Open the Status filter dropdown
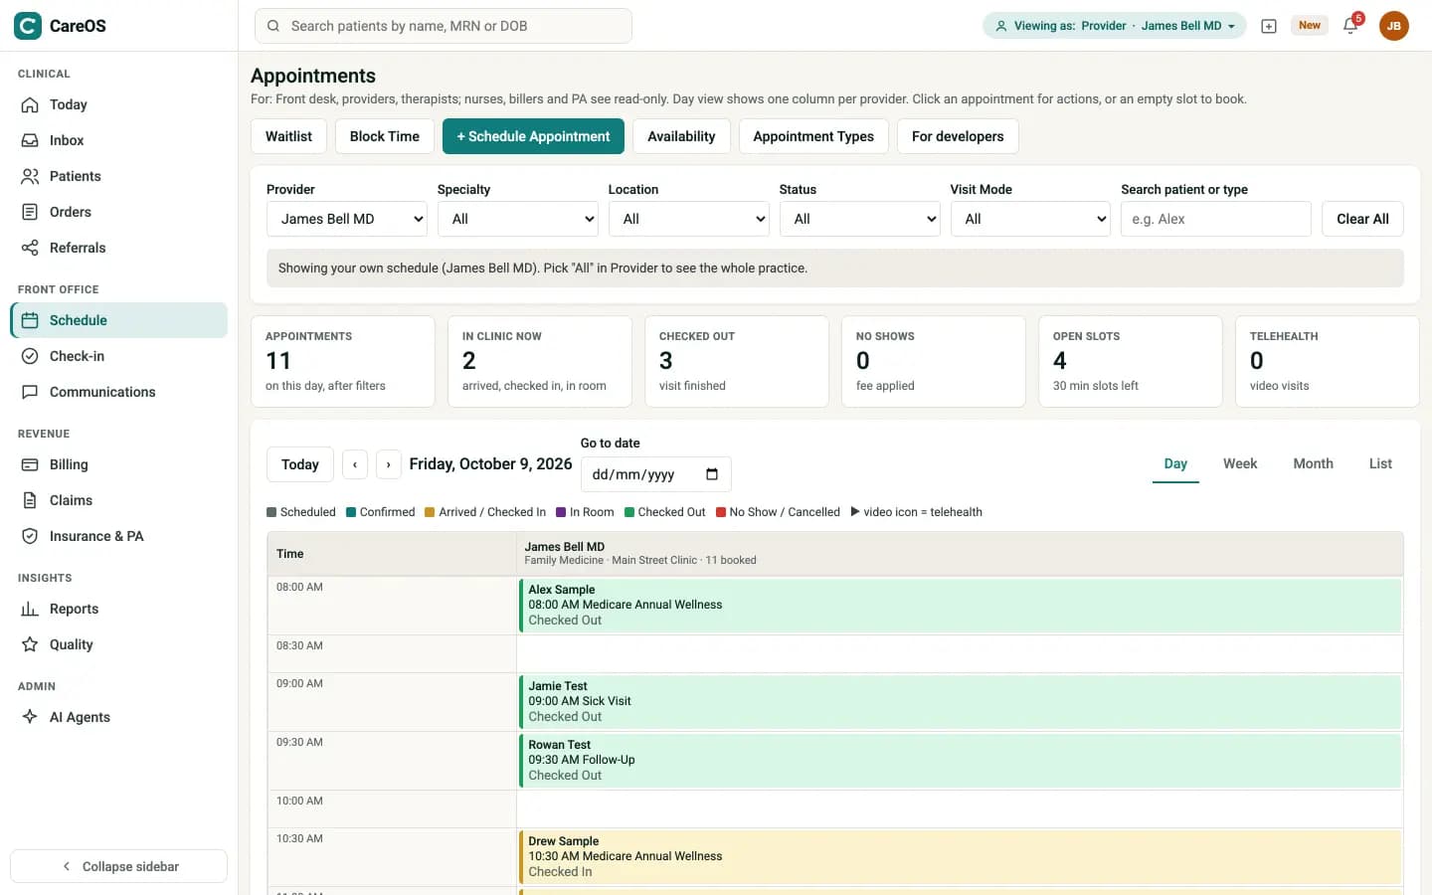 pyautogui.click(x=860, y=219)
